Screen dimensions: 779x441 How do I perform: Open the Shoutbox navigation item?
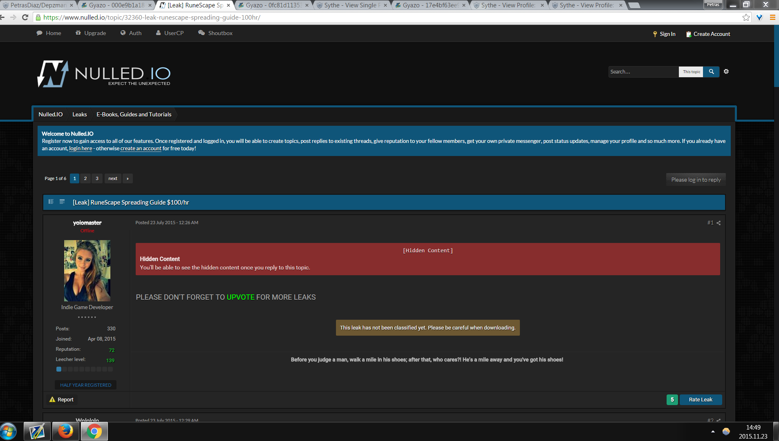click(x=215, y=33)
